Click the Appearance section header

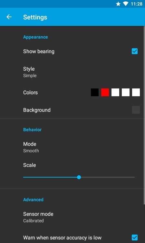tap(35, 37)
